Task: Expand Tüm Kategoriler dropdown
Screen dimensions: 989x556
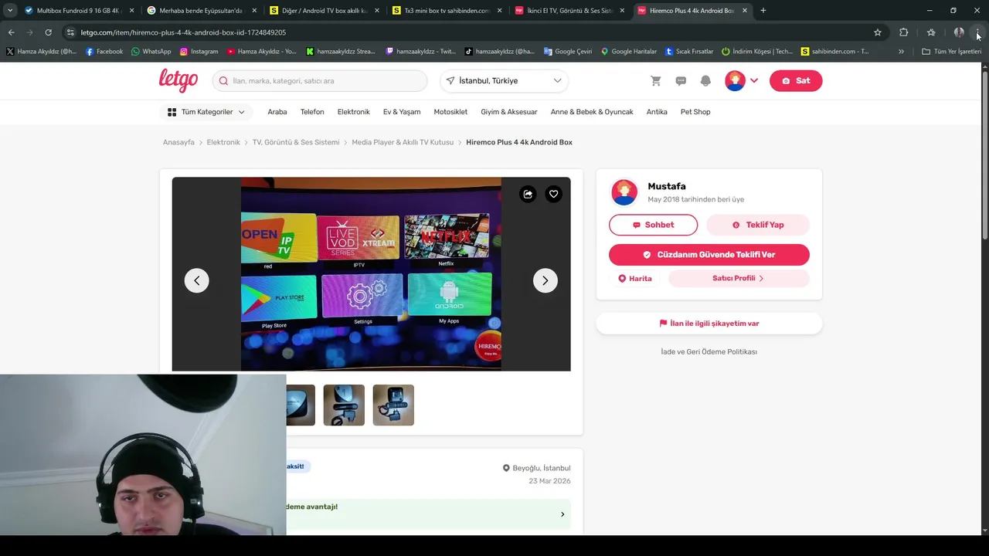Action: coord(206,112)
